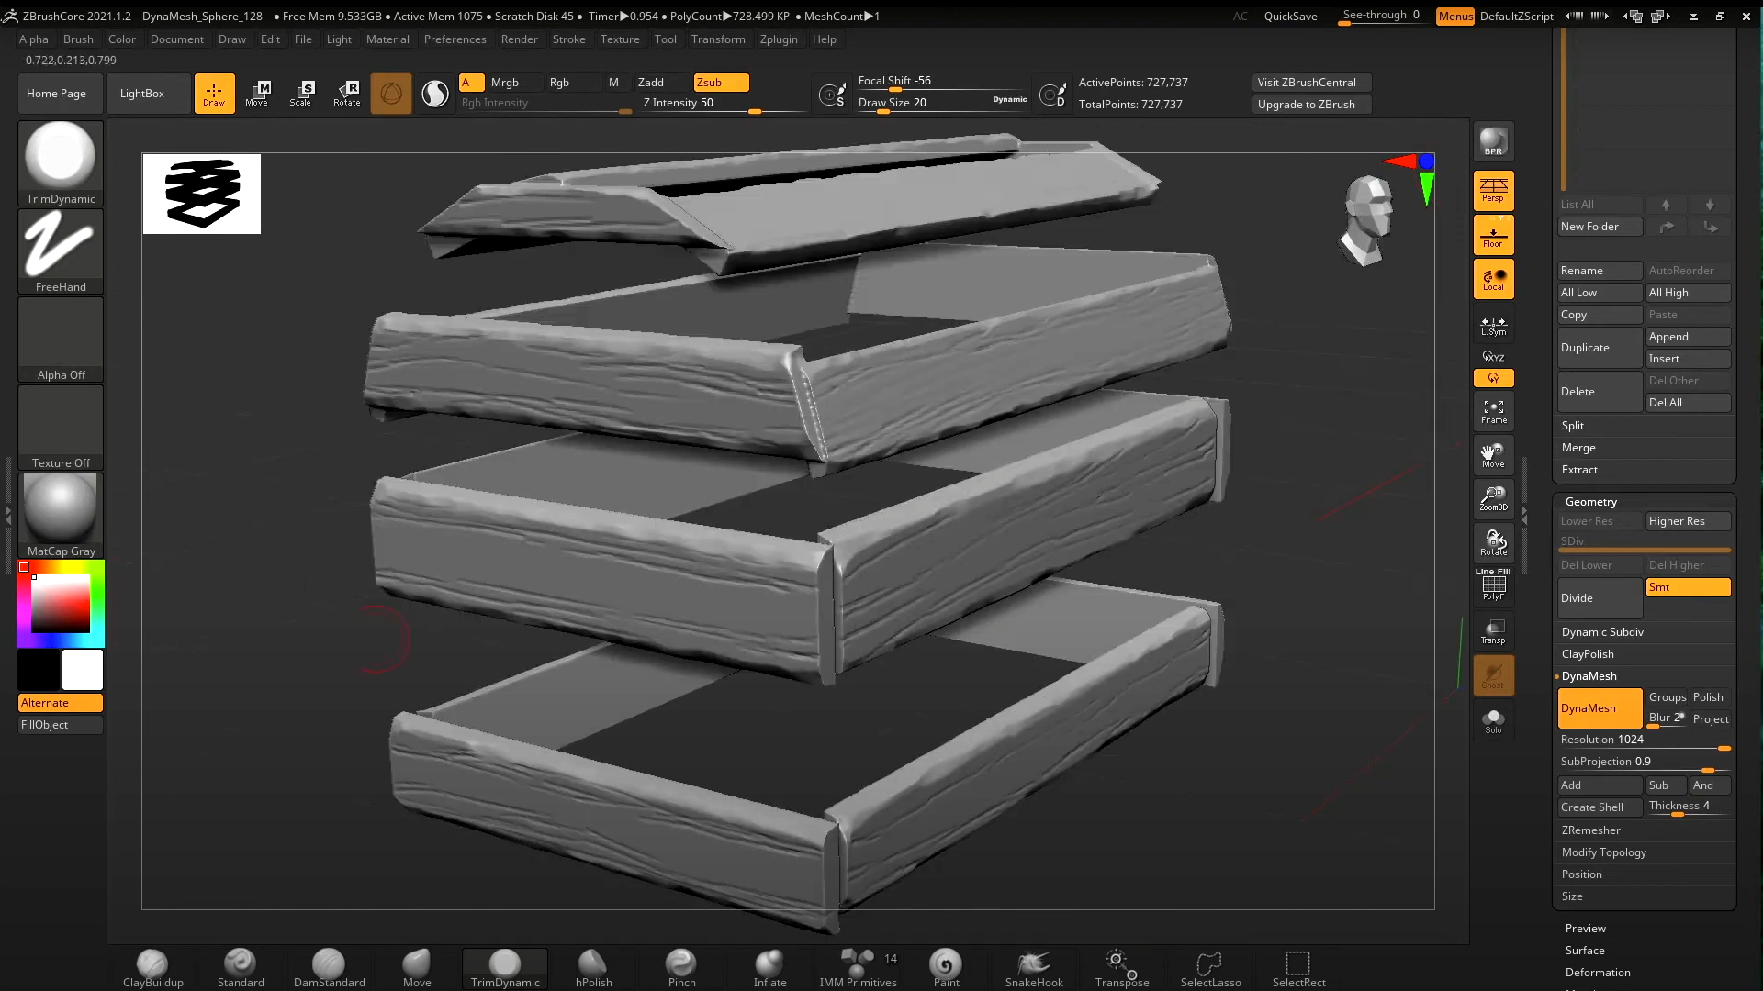Select the DamStandard brush

point(329,967)
